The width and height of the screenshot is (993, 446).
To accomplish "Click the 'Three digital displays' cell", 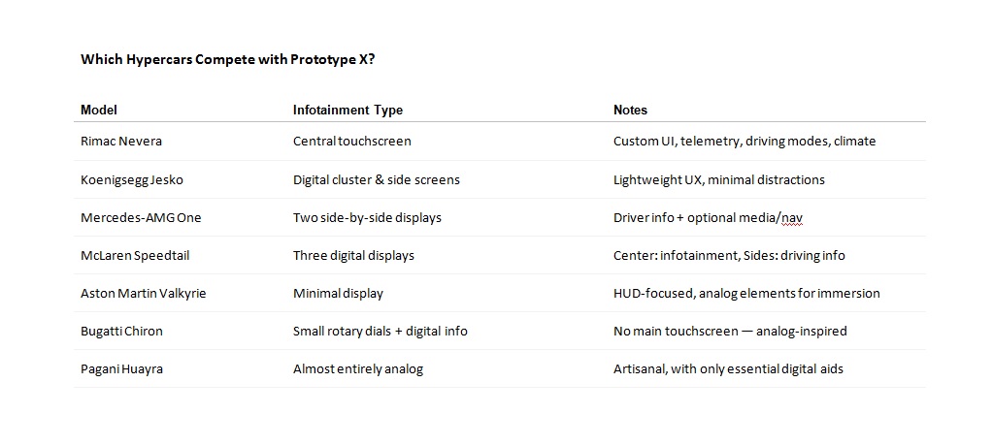I will 353,255.
